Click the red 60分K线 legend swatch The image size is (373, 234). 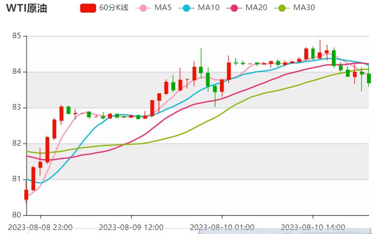[88, 8]
